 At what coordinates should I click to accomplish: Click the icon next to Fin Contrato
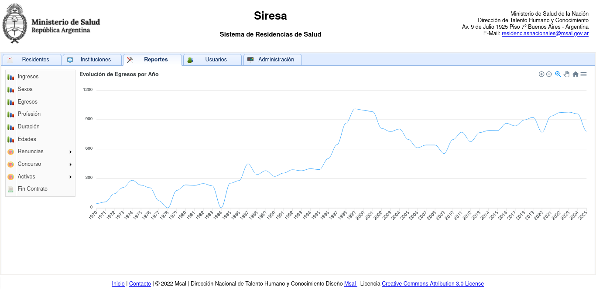coord(11,189)
